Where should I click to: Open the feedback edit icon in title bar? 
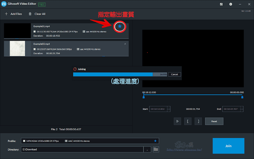pyautogui.click(x=221, y=4)
